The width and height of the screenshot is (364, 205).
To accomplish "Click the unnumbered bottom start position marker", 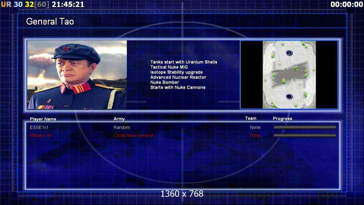I will point(289,96).
